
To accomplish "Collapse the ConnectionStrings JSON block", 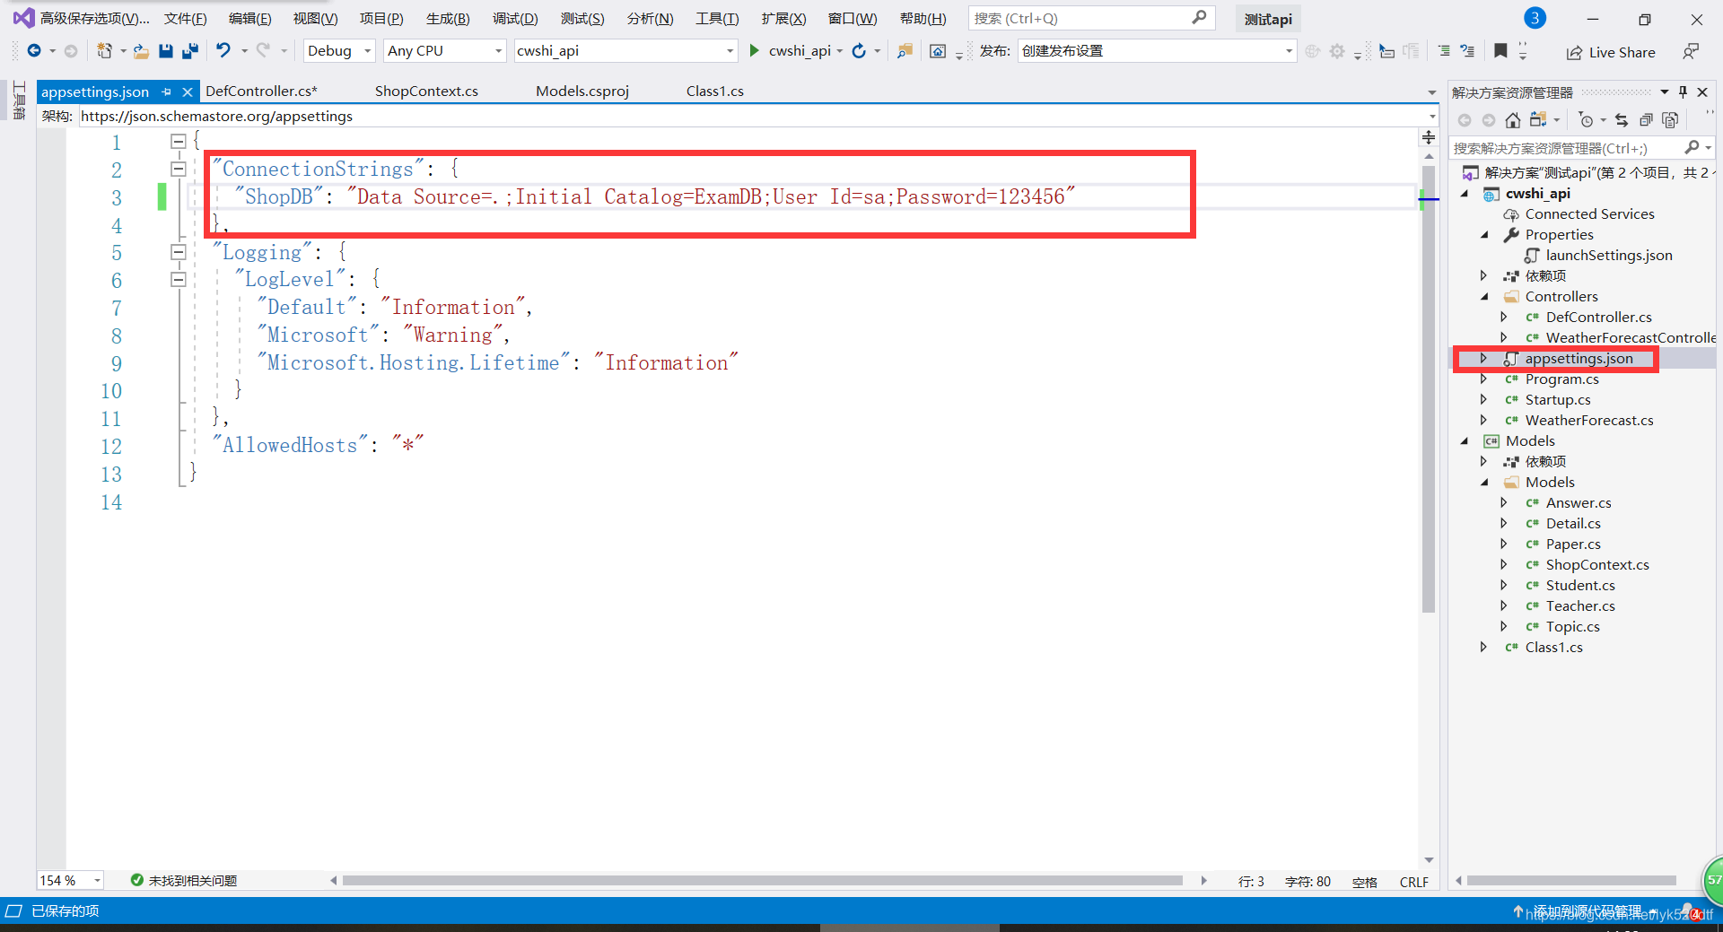I will pyautogui.click(x=178, y=169).
